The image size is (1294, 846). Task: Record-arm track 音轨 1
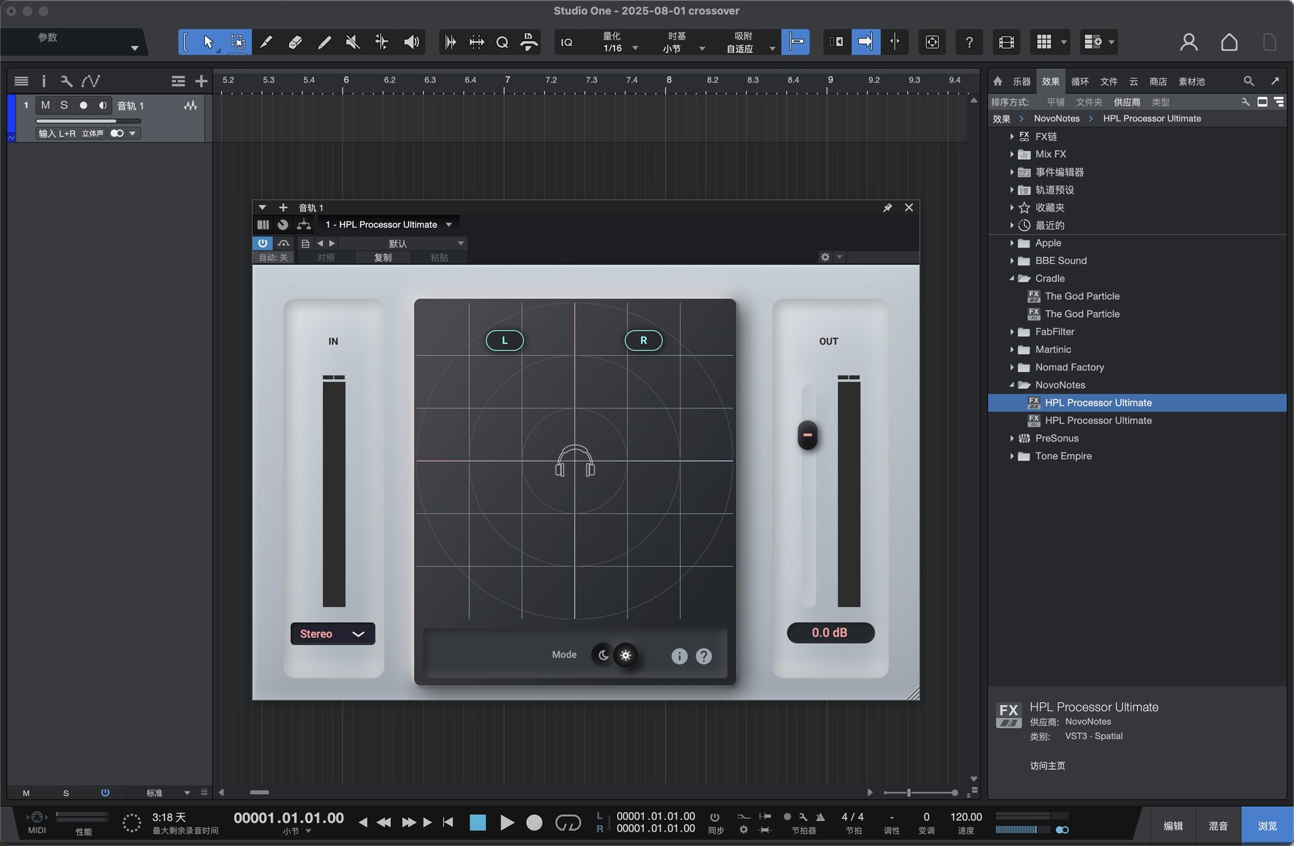coord(84,105)
